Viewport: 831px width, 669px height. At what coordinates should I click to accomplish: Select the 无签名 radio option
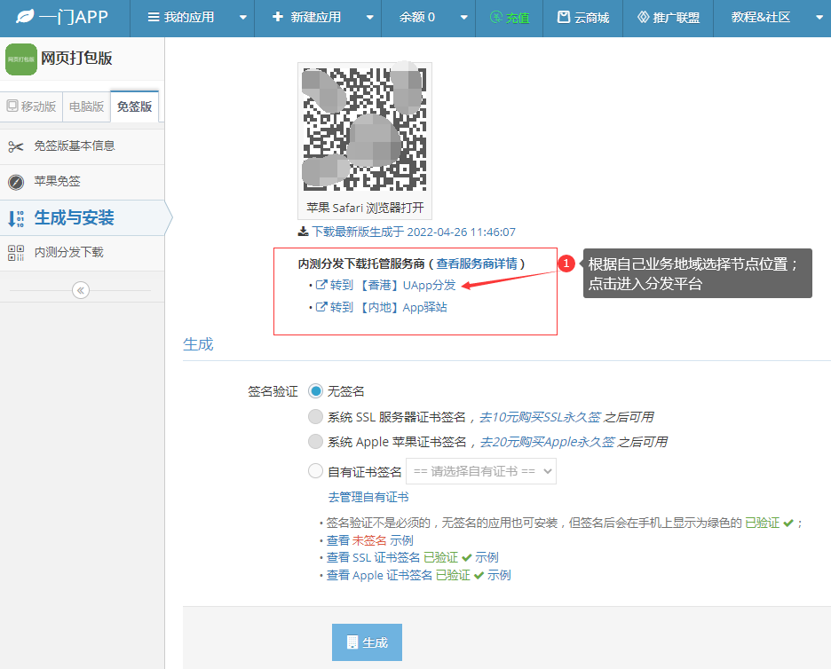[315, 391]
